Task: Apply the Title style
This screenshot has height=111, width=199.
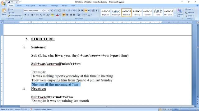Action: pos(158,13)
